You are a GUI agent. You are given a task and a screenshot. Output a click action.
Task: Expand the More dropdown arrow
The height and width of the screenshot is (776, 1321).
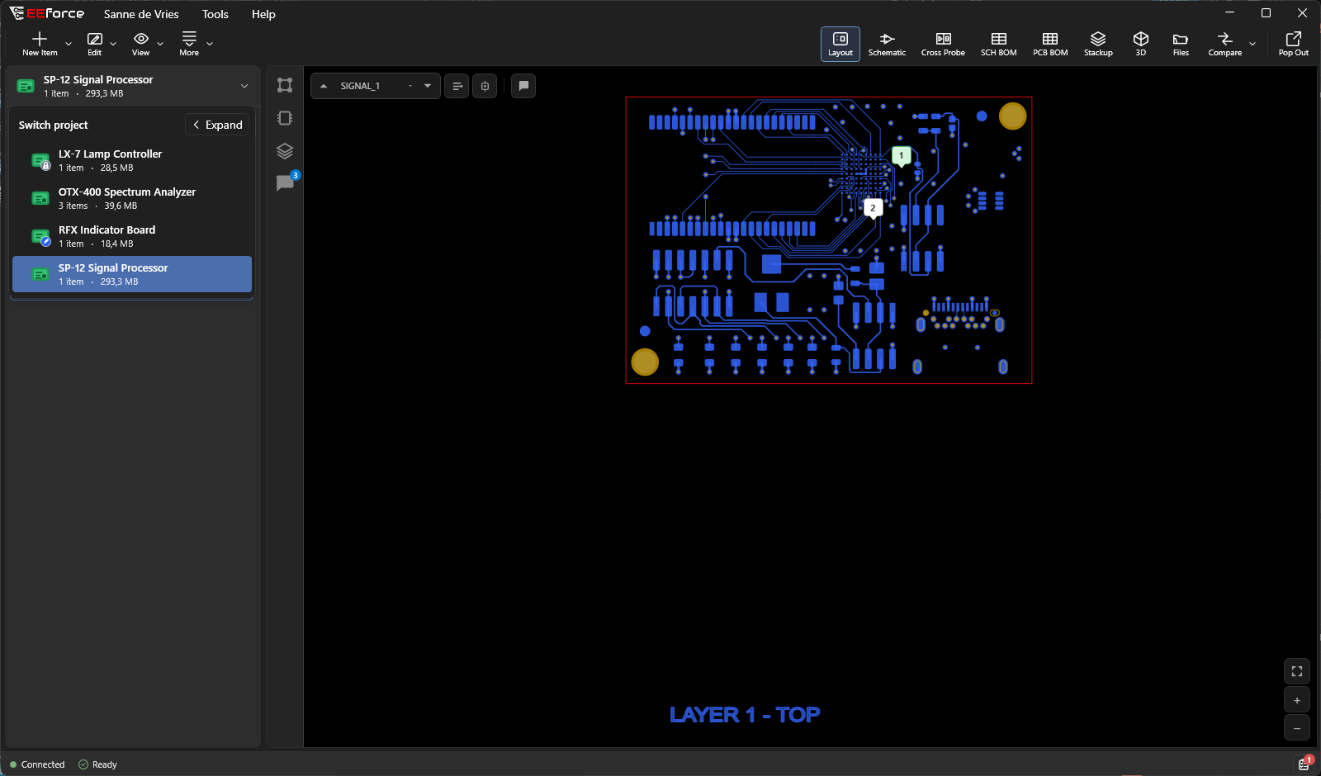point(210,44)
